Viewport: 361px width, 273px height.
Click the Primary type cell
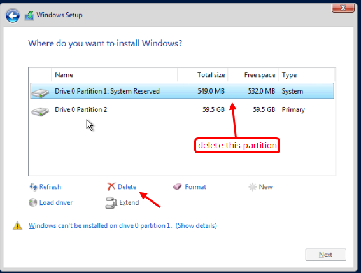(x=294, y=110)
